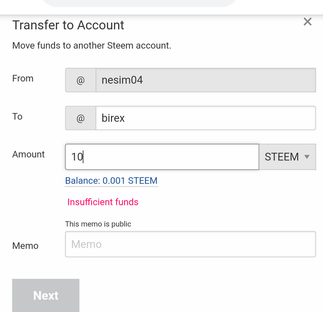Viewport: 323px width, 312px height.
Task: Click into the Amount field containing 10
Action: (161, 157)
